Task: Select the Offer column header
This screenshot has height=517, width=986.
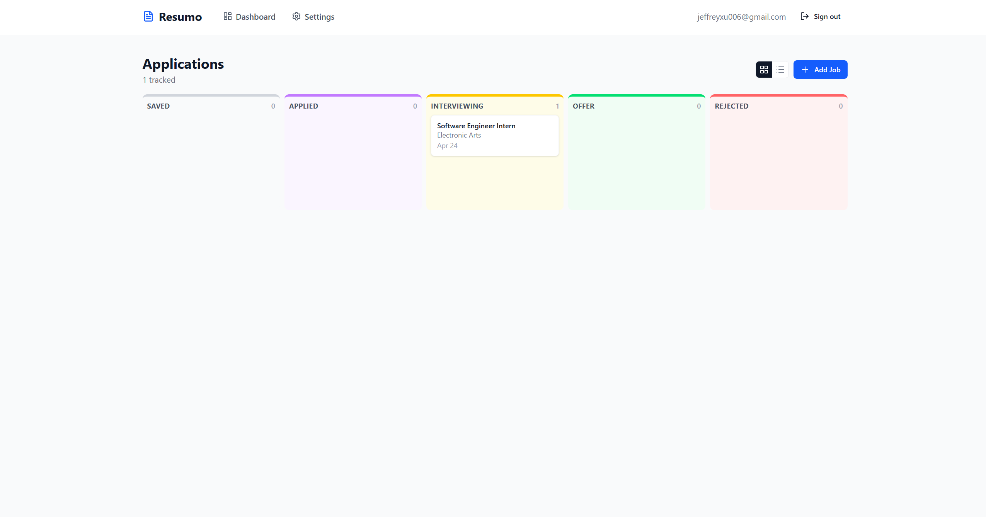Action: (583, 106)
